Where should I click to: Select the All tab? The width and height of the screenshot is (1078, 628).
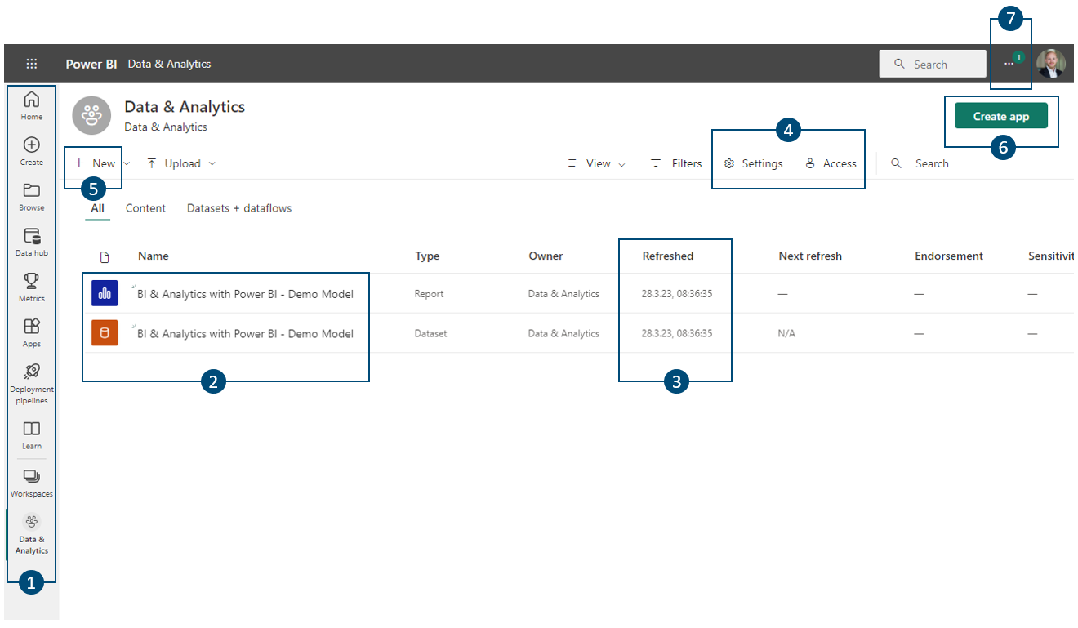[98, 208]
